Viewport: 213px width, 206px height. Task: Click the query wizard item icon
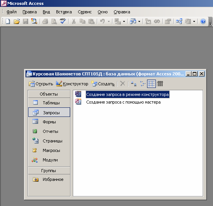click(78, 102)
